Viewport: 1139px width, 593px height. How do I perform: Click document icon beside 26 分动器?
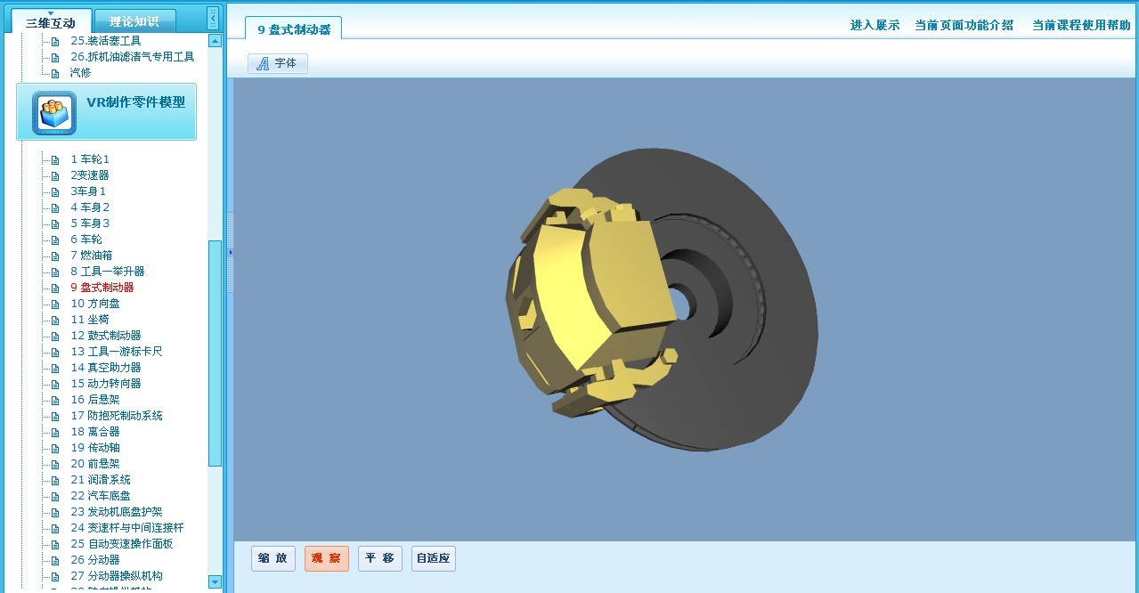point(55,561)
